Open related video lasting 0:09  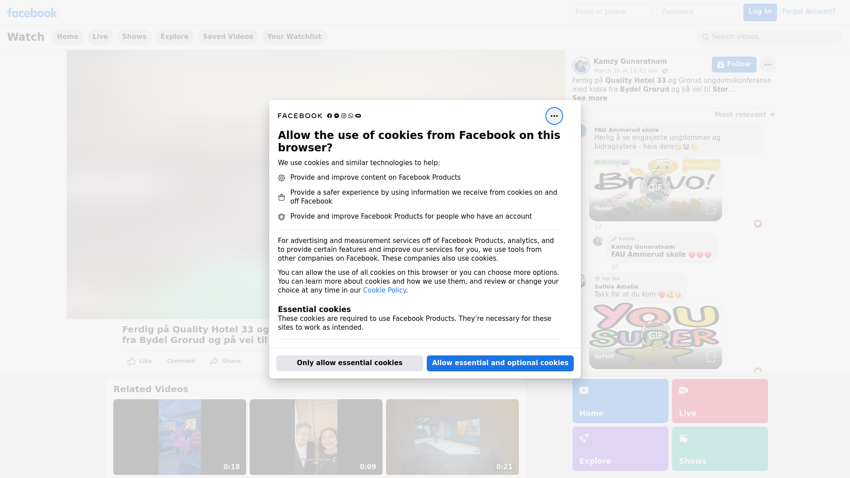point(316,437)
